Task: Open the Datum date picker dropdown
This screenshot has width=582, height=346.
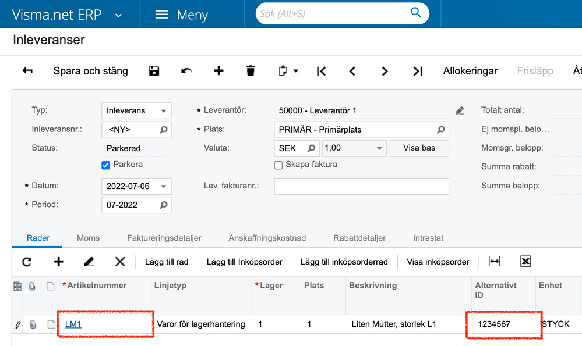Action: (163, 186)
